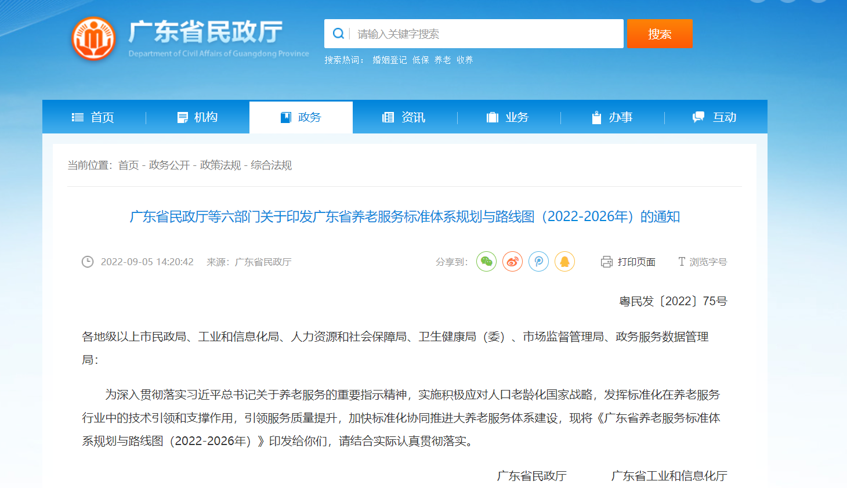Click the 广东省民政厅 site title text
Image resolution: width=847 pixels, height=488 pixels.
[205, 32]
